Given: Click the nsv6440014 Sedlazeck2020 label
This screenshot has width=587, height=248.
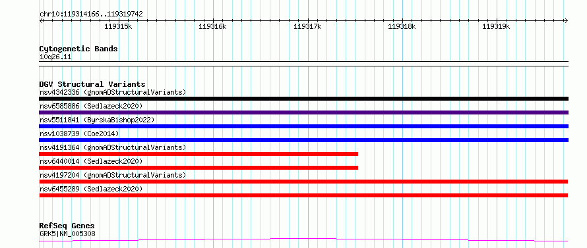Looking at the screenshot, I should (91, 161).
